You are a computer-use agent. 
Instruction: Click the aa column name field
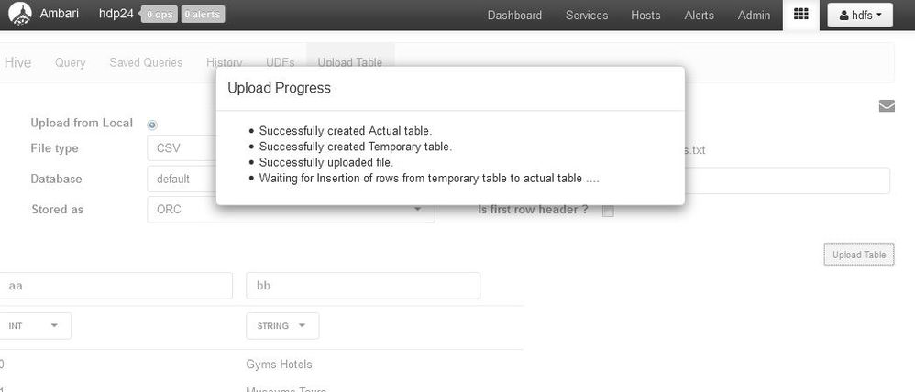coord(116,286)
